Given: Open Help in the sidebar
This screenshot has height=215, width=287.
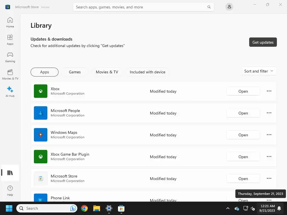Looking at the screenshot, I should tap(10, 191).
